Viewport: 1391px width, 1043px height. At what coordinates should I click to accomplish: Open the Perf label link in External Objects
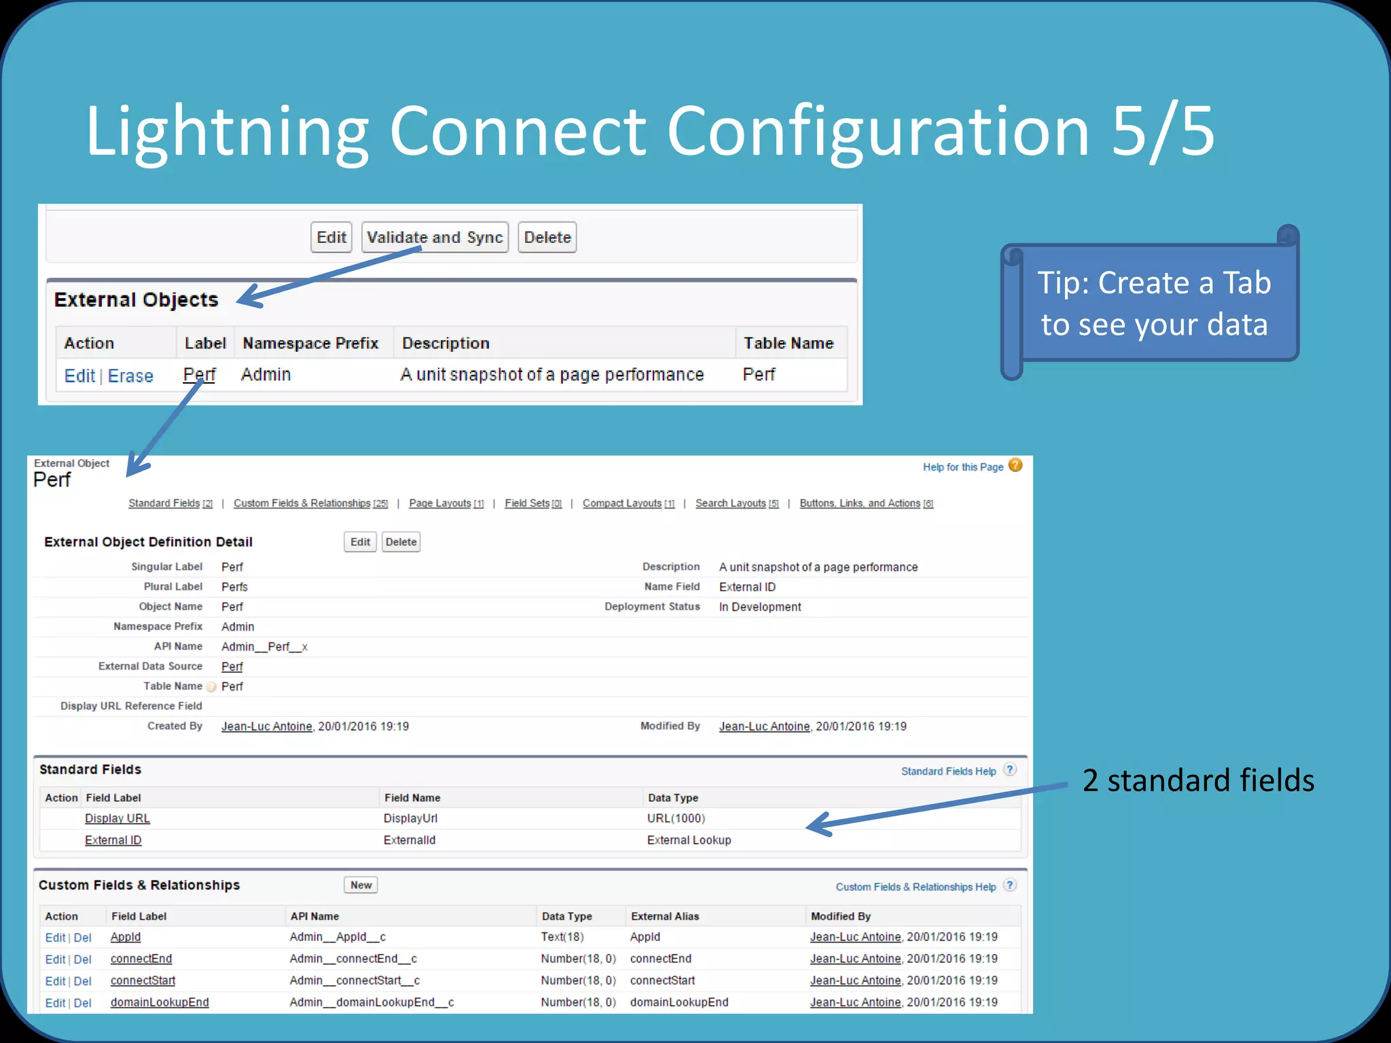pyautogui.click(x=199, y=375)
